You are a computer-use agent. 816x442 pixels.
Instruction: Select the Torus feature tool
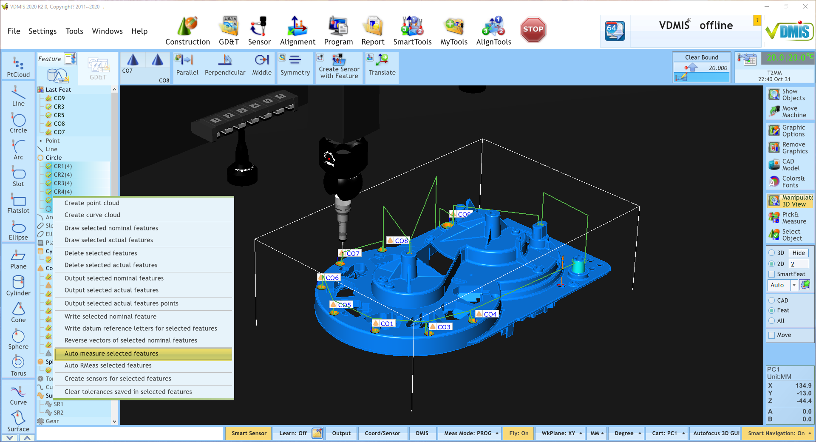click(x=18, y=366)
